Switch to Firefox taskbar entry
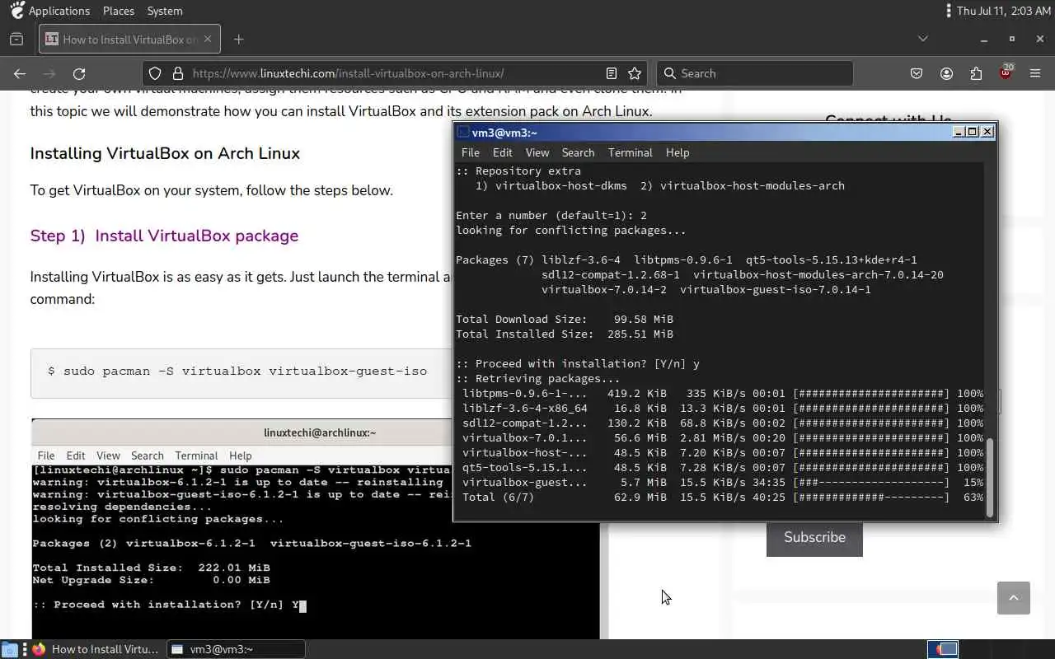1055x659 pixels. (96, 649)
